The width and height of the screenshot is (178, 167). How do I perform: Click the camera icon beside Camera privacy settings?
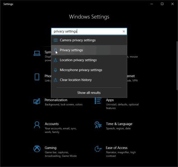click(x=56, y=40)
